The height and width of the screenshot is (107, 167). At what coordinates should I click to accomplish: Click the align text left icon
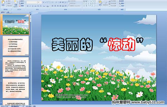click(53, 6)
